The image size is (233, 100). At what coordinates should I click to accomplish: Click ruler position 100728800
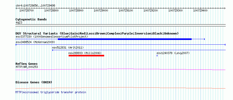[51, 10]
